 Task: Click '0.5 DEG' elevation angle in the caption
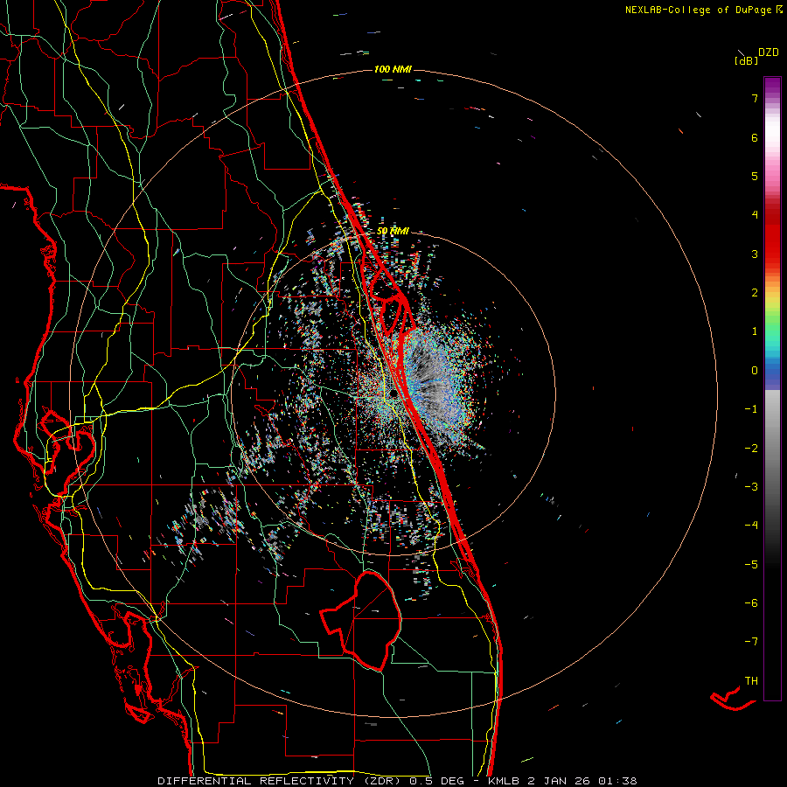coord(437,781)
